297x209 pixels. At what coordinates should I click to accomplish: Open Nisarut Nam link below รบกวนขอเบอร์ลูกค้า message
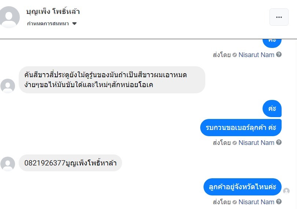pos(256,143)
